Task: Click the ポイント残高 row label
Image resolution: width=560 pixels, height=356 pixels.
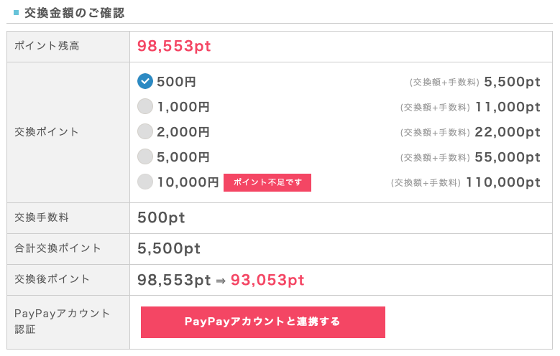Action: (47, 46)
